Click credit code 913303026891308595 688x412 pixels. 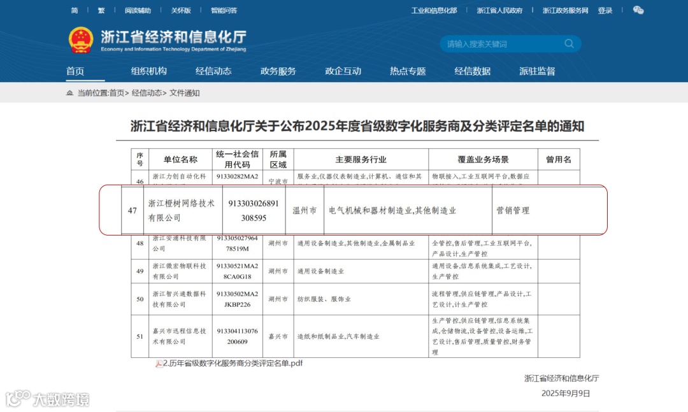click(x=254, y=211)
